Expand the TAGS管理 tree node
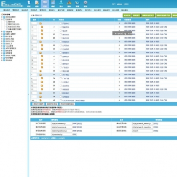 2,46
